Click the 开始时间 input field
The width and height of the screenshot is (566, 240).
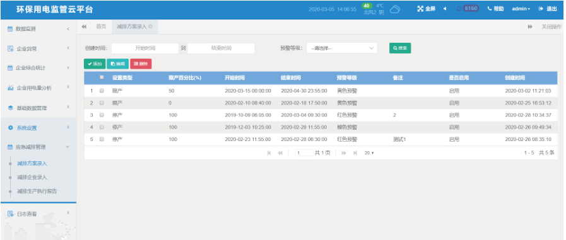[145, 48]
